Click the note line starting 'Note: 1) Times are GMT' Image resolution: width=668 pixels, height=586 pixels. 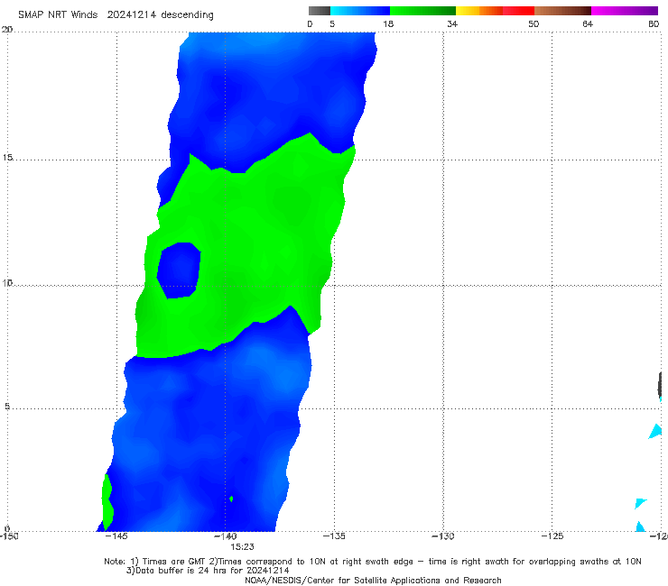pos(373,562)
